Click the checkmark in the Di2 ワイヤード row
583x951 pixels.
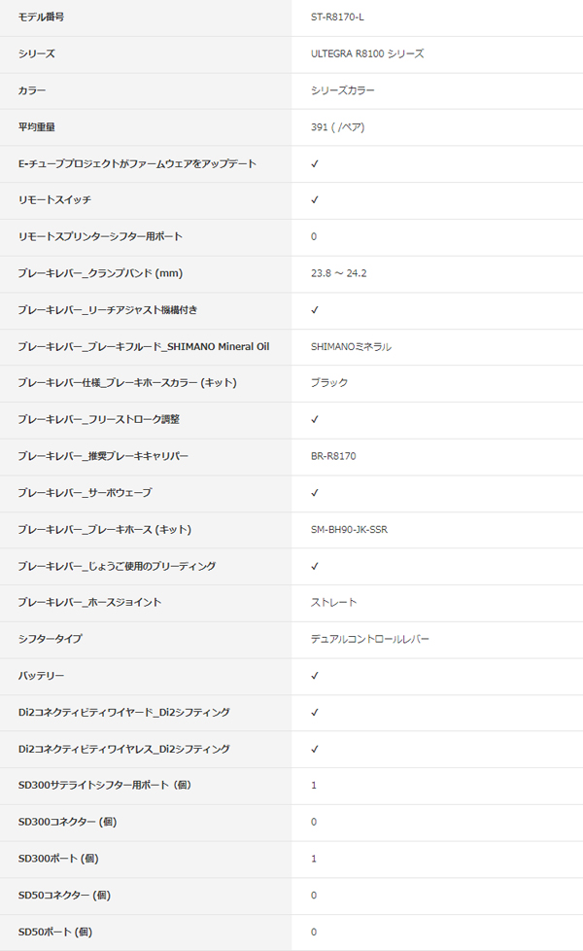[x=314, y=713]
